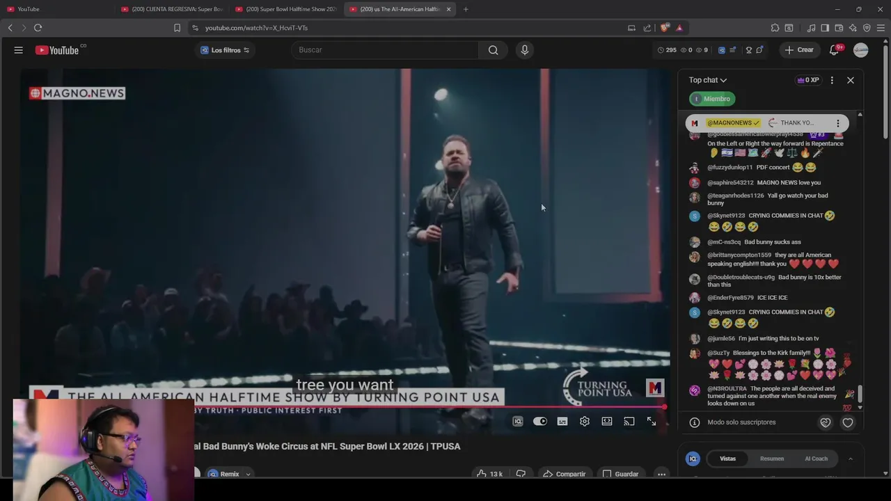Click the address bar URL
The width and height of the screenshot is (891, 501).
point(256,28)
